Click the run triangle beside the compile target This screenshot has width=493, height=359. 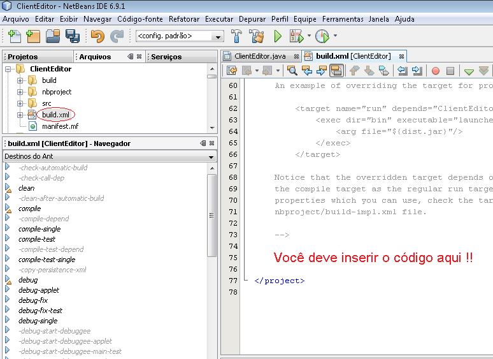(x=8, y=209)
